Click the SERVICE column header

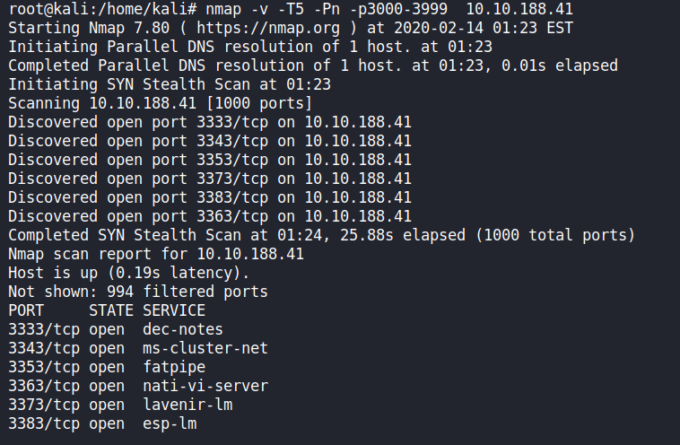point(173,310)
